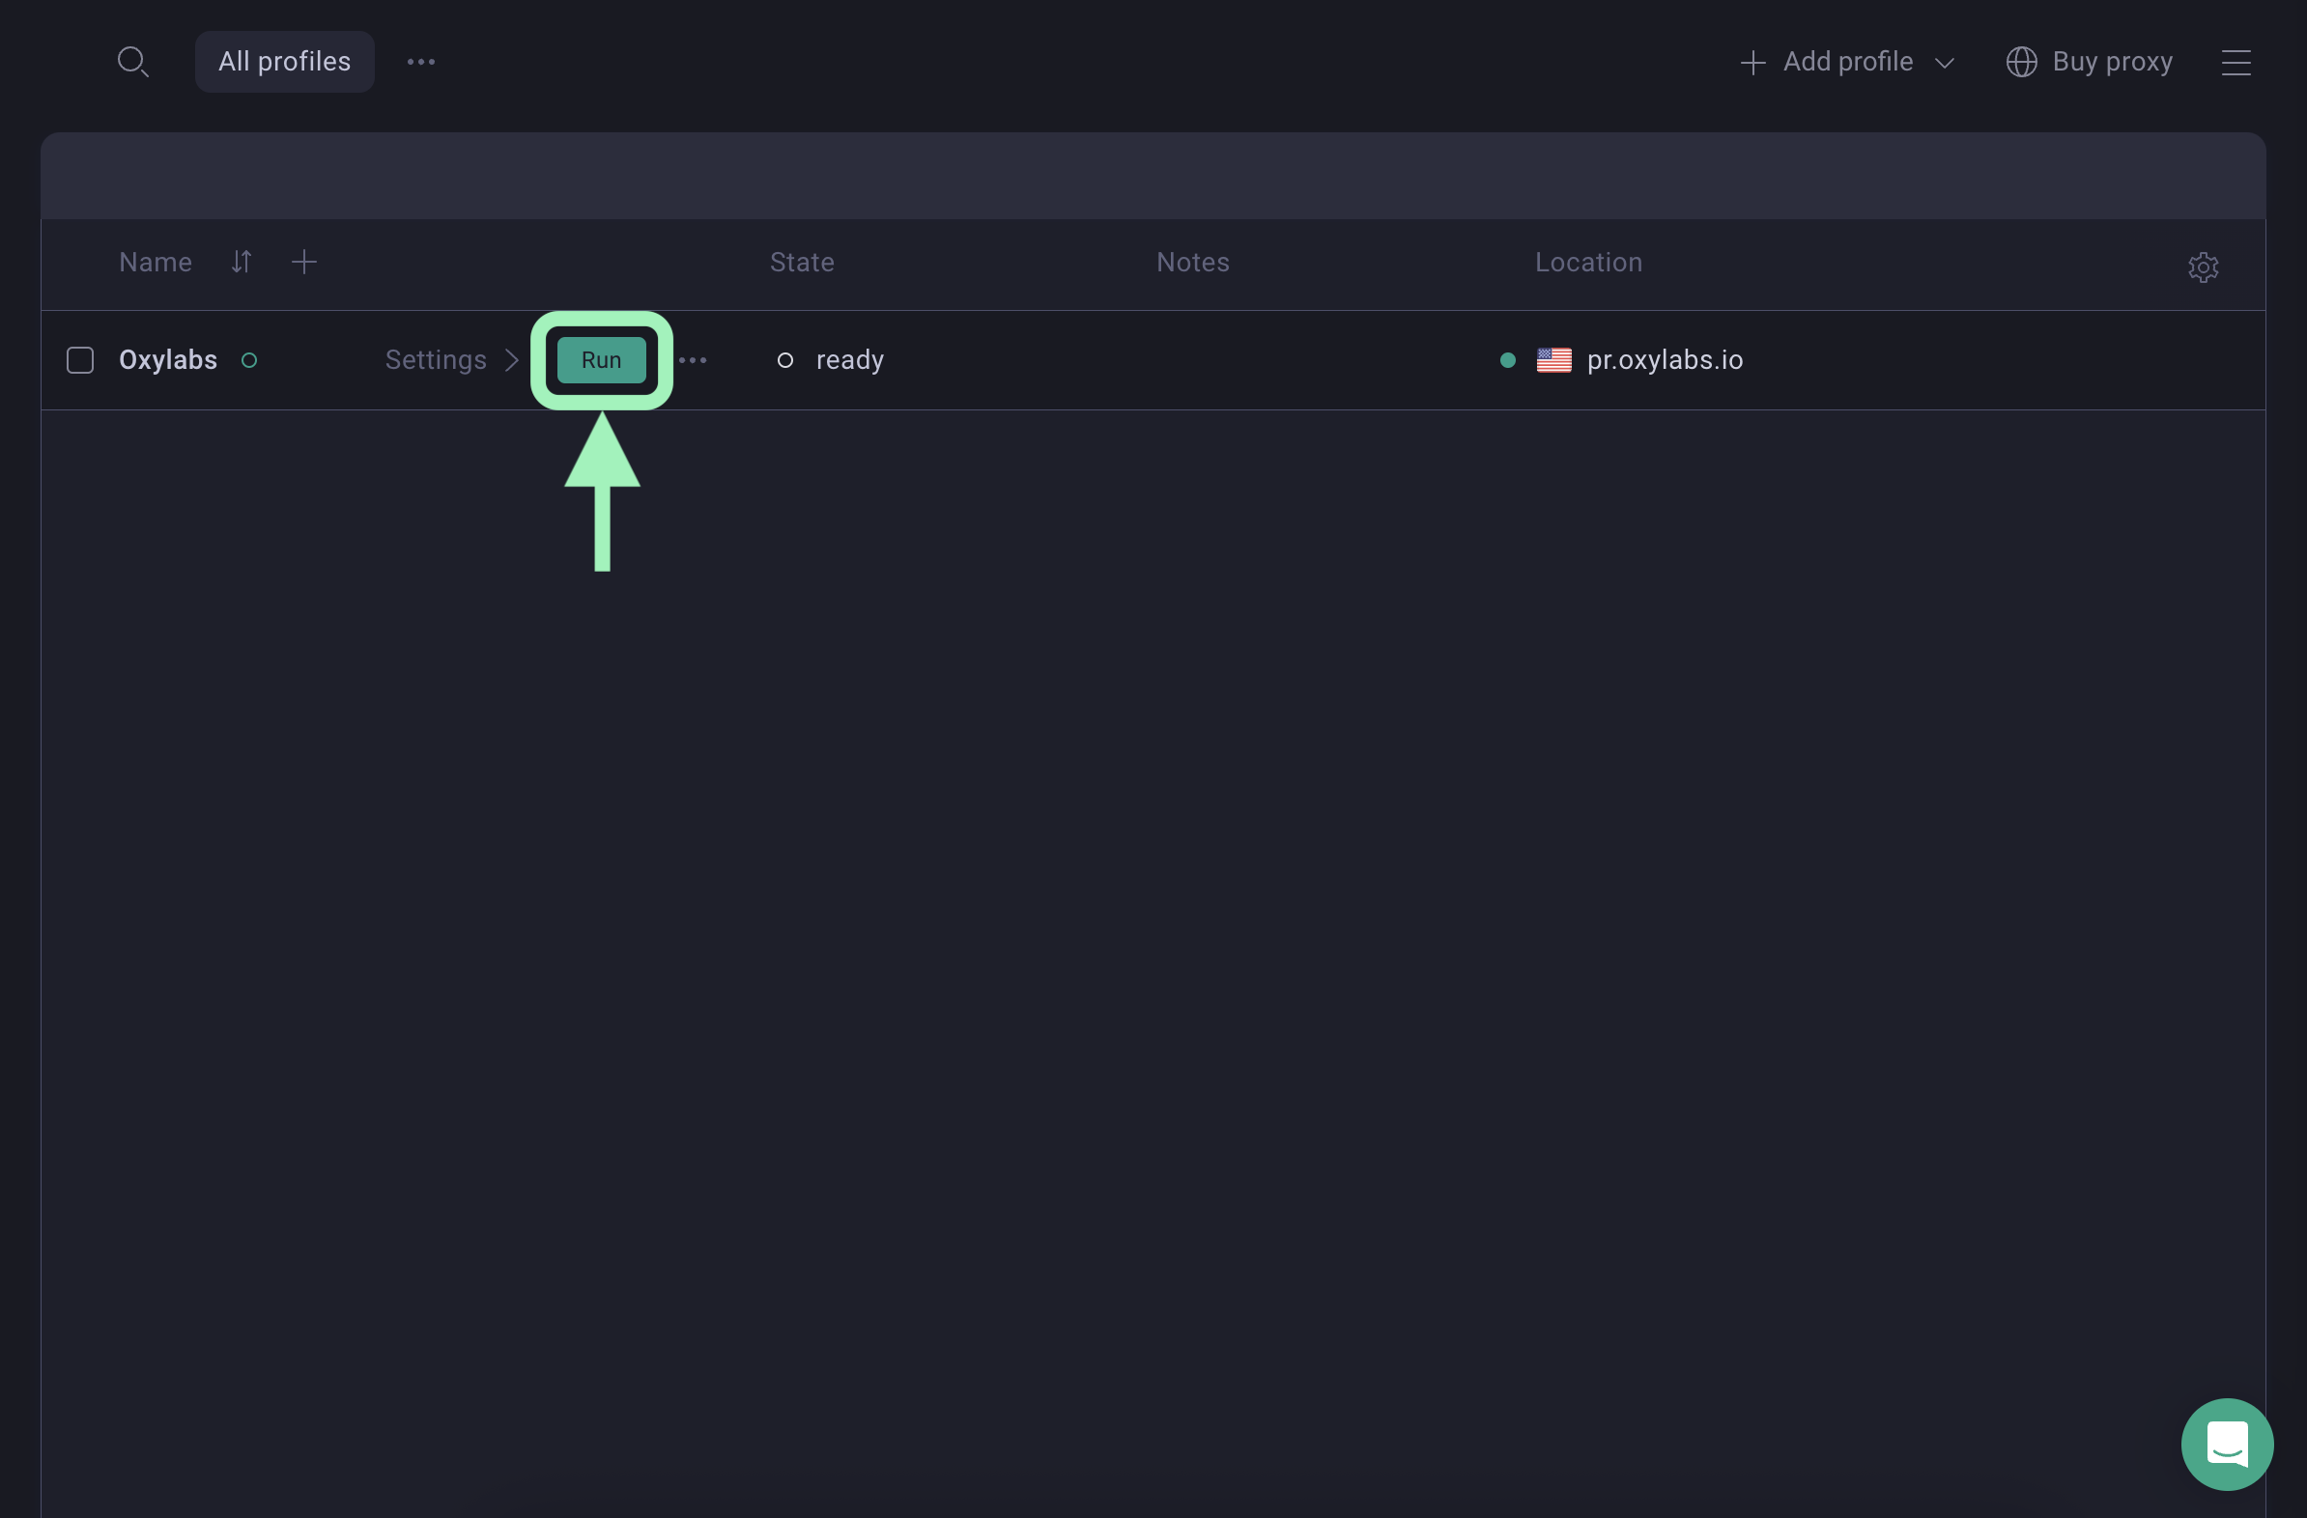Select the All profiles tab
The width and height of the screenshot is (2307, 1518).
[284, 62]
